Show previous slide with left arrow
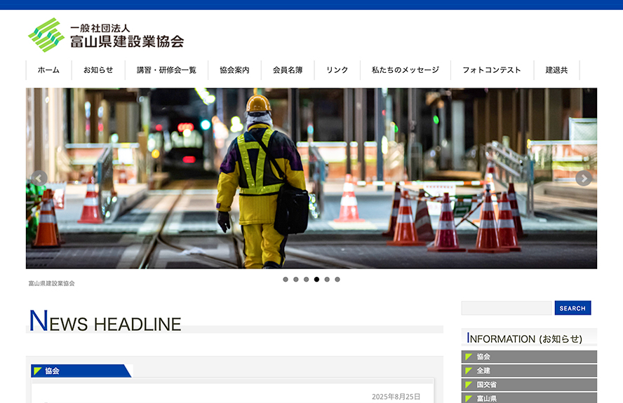 coord(39,179)
